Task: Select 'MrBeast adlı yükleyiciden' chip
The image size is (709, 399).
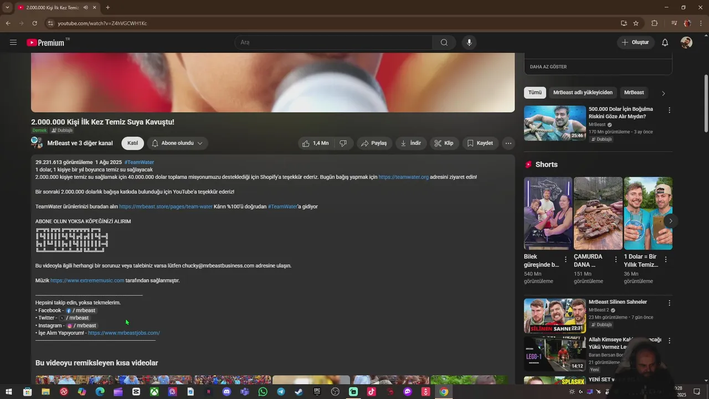Action: pyautogui.click(x=583, y=93)
